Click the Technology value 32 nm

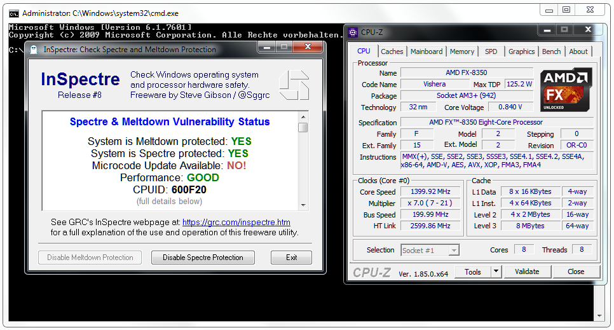[x=418, y=107]
